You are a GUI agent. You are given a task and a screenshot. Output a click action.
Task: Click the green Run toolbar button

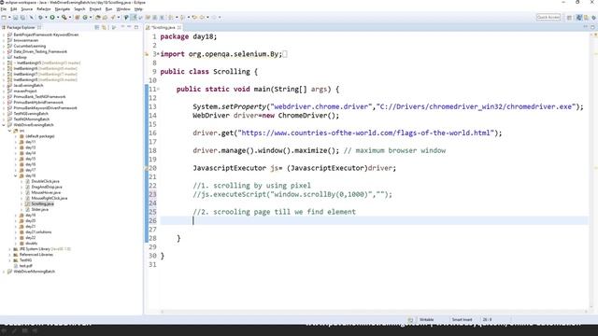(x=52, y=17)
